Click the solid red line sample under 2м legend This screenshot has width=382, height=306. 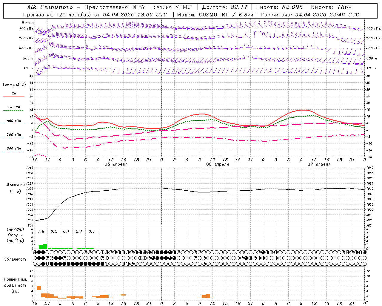pyautogui.click(x=14, y=97)
